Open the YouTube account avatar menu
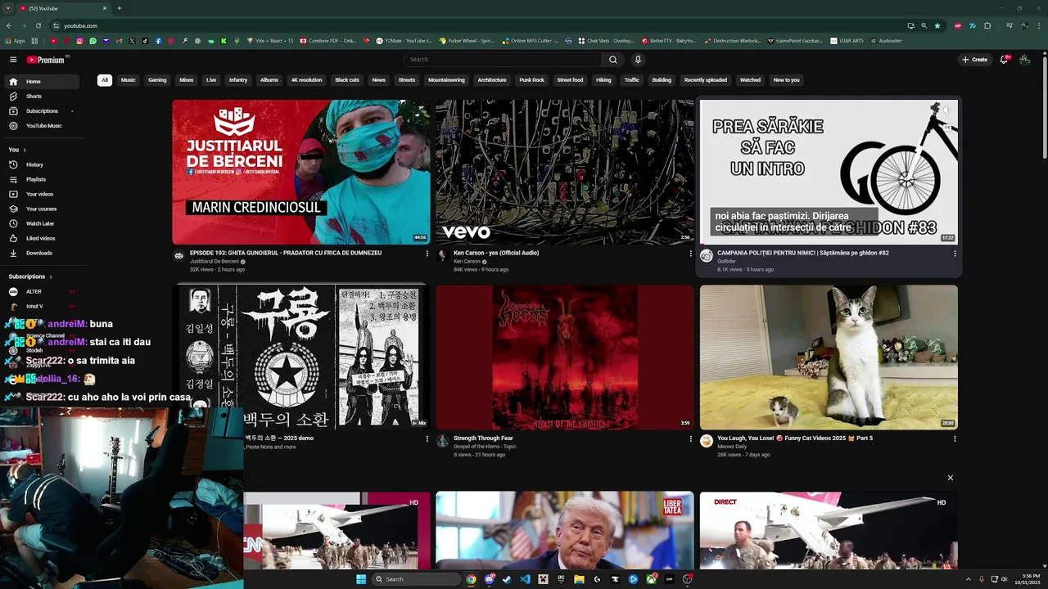This screenshot has width=1048, height=589. click(x=1024, y=60)
